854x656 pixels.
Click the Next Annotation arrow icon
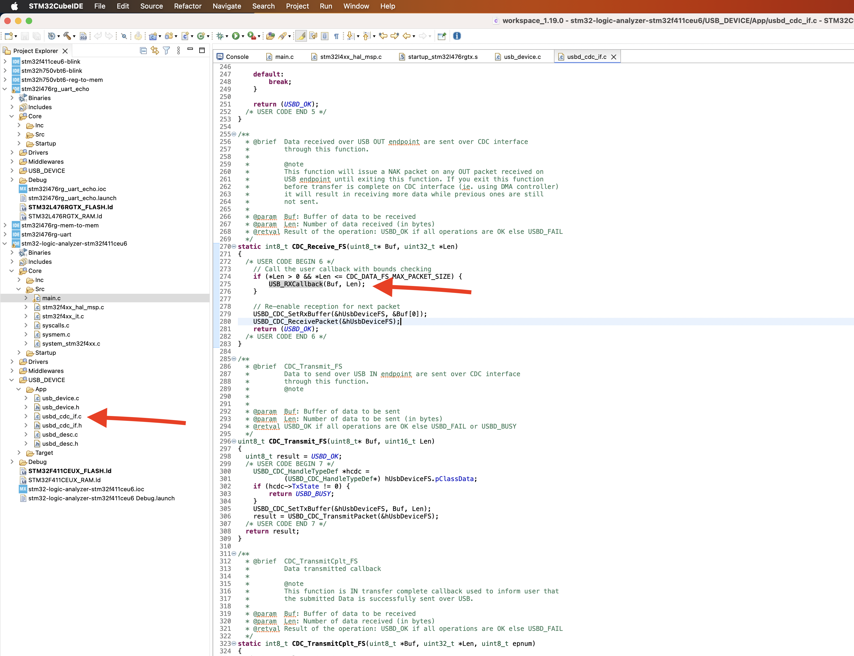(x=350, y=36)
